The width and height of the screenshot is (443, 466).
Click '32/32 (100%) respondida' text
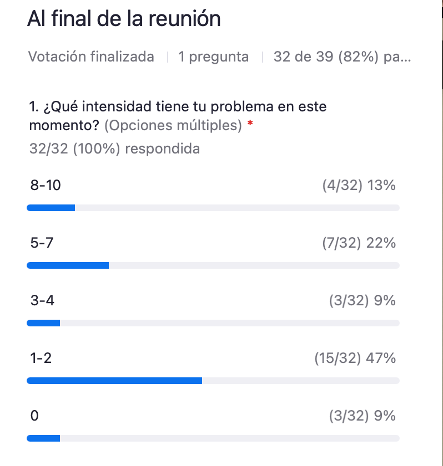[x=114, y=148]
